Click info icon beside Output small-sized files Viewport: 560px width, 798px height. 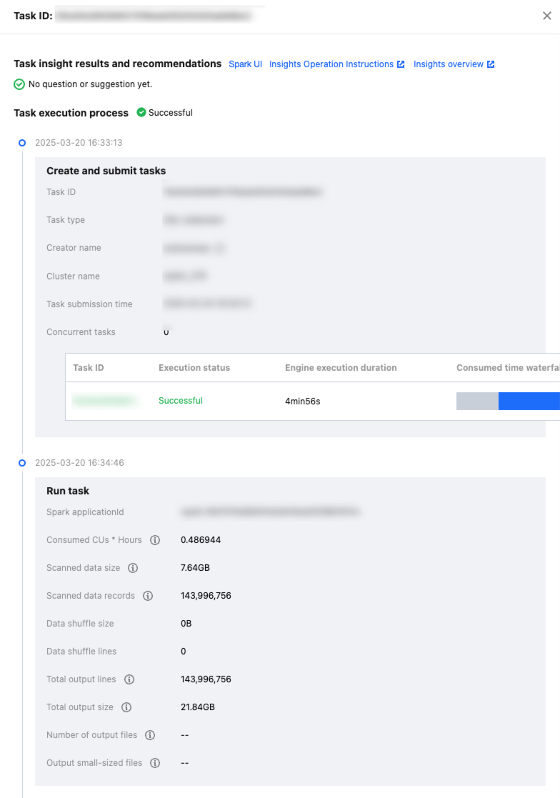click(155, 763)
